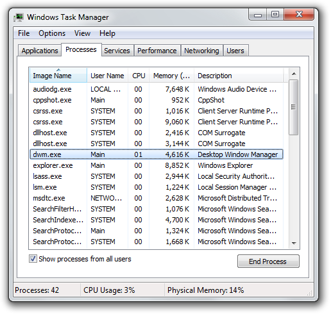Select csrss.exe using 1,016 K memory

tap(157, 111)
